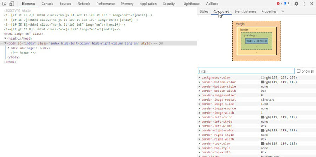This screenshot has width=316, height=157.
Task: Toggle the device toolbar icon
Action: pos(12,4)
